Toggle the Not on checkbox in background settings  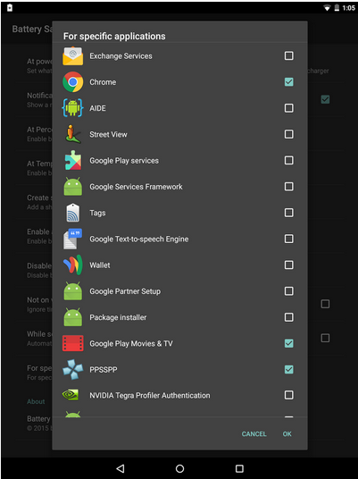click(x=325, y=304)
